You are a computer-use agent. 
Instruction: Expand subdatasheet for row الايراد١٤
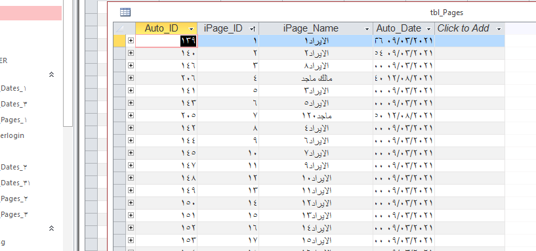pos(131,228)
